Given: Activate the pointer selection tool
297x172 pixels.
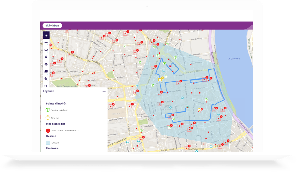Looking at the screenshot, I should (x=46, y=35).
